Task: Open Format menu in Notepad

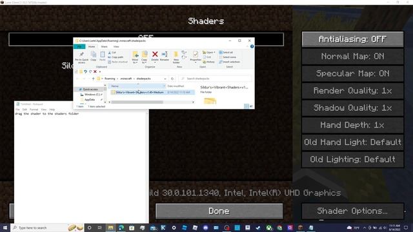Action: pos(34,110)
